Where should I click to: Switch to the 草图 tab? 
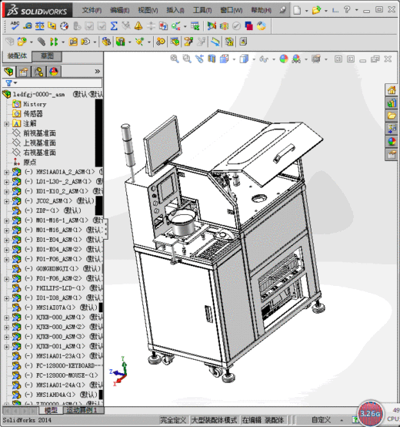[47, 56]
